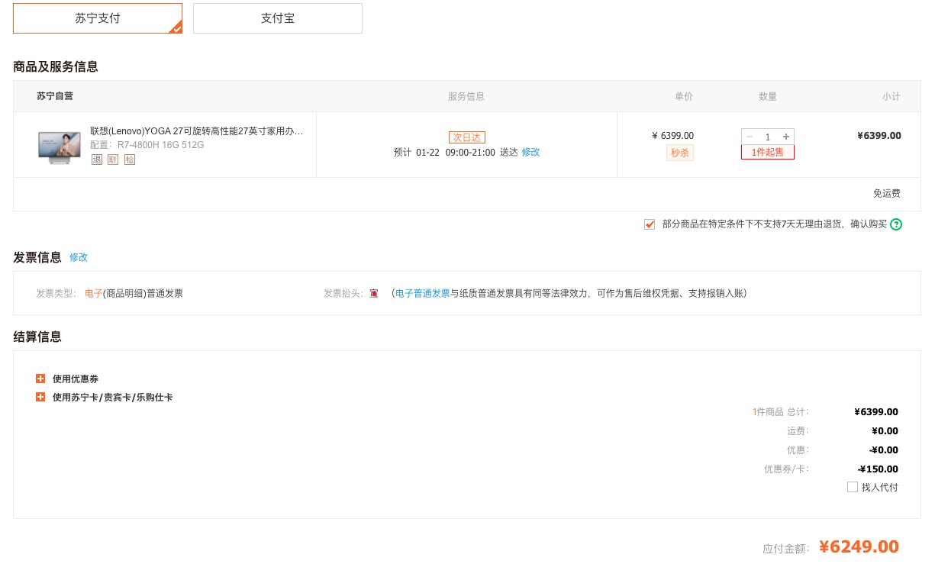The height and width of the screenshot is (564, 935).
Task: Click the 1件起售 minimum purchase notice
Action: point(768,152)
